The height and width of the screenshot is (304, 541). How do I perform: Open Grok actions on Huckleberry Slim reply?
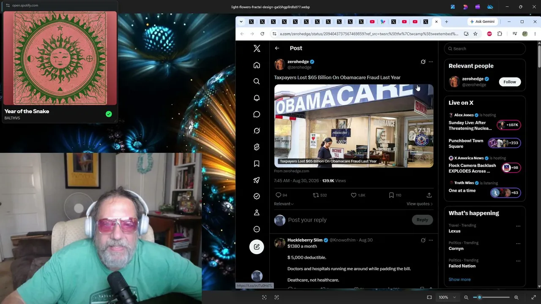pos(423,240)
